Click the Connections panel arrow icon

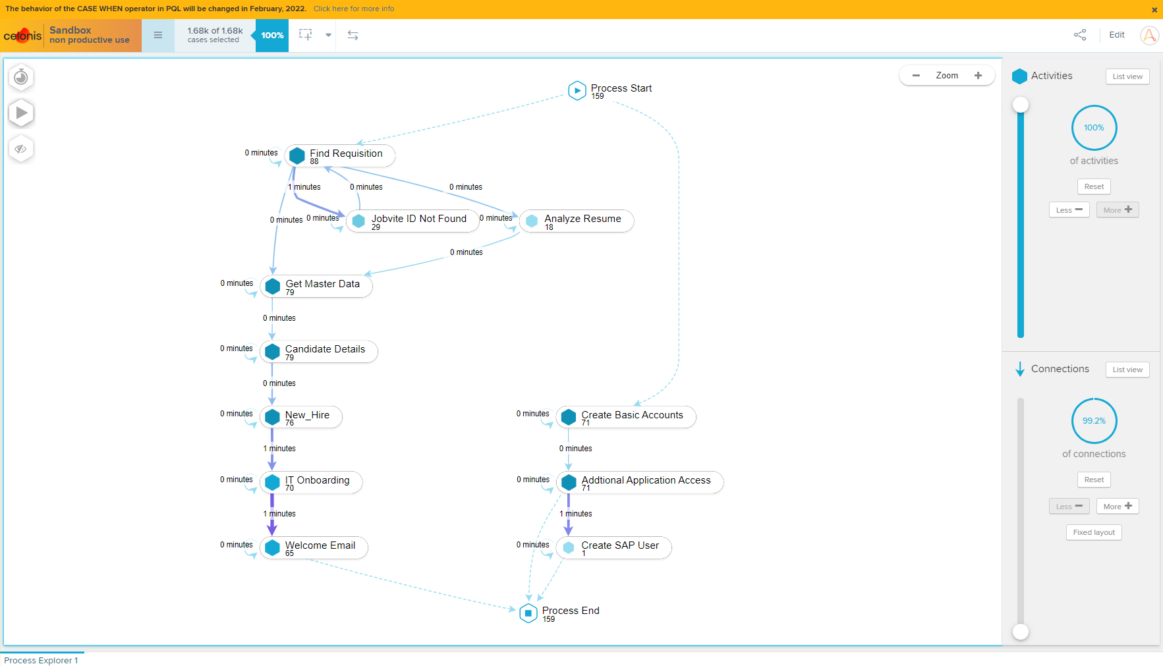[1020, 369]
